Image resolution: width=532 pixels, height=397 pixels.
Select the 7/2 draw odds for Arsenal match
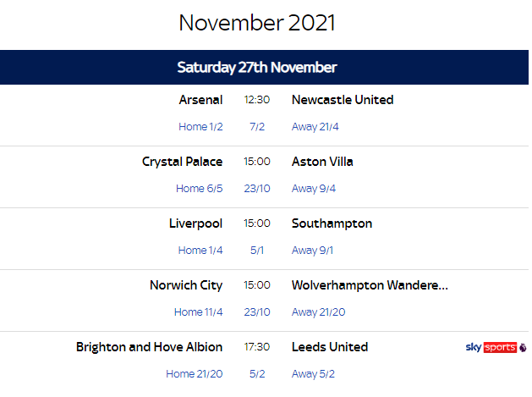257,127
